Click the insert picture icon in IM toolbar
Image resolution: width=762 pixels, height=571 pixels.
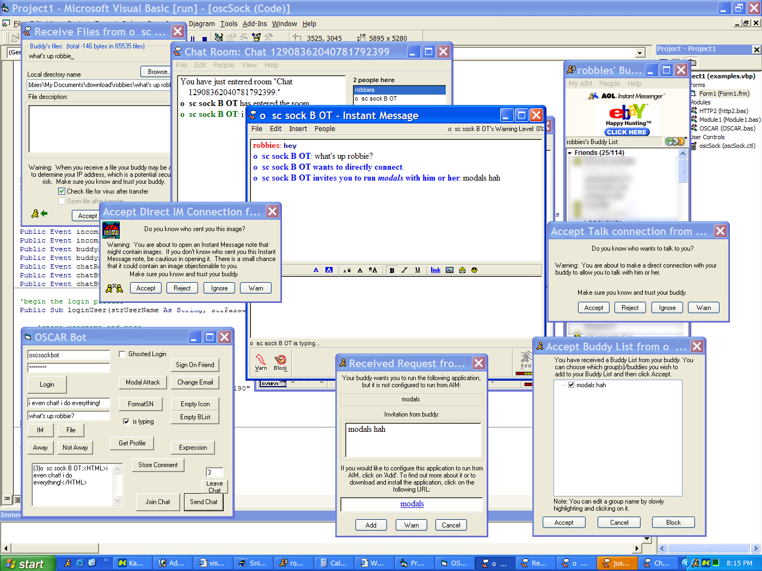pos(450,270)
